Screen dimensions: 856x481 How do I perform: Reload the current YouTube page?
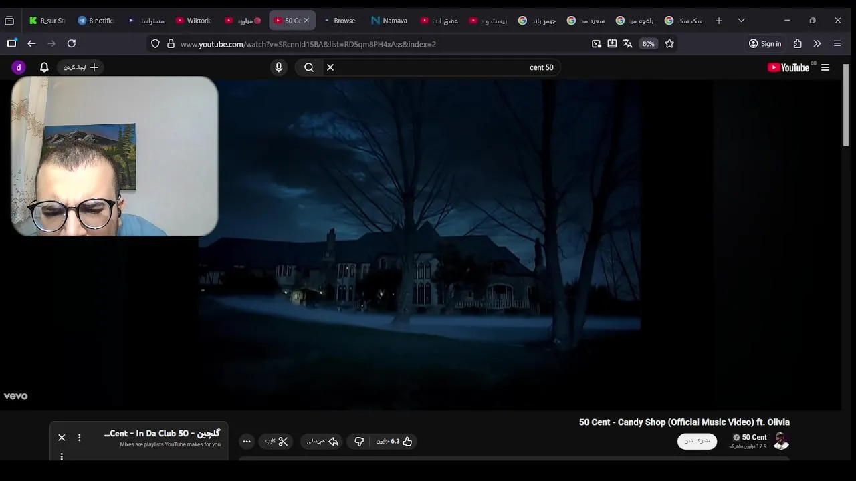pyautogui.click(x=72, y=43)
